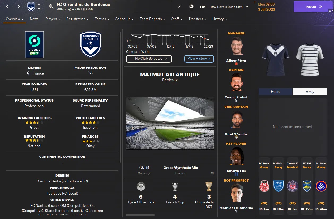Viewport: 334px width, 219px height.
Task: Open FC Villefranche fixture badge
Action: tap(279, 186)
